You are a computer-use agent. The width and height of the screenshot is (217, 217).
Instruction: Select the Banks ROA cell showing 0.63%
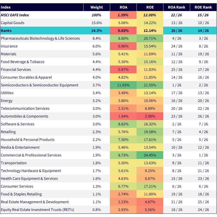click(x=123, y=31)
